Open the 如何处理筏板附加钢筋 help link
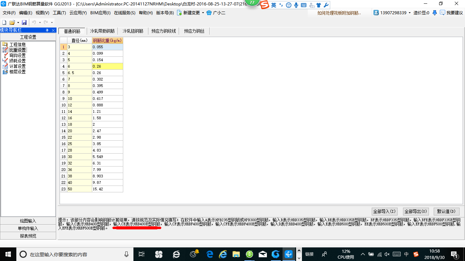Viewport: 465px width, 261px height. tap(339, 13)
